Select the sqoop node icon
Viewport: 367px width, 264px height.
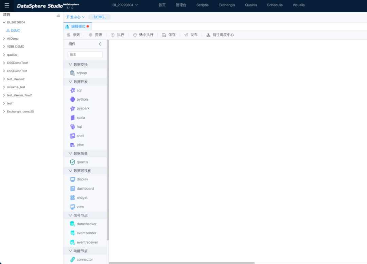(72, 73)
